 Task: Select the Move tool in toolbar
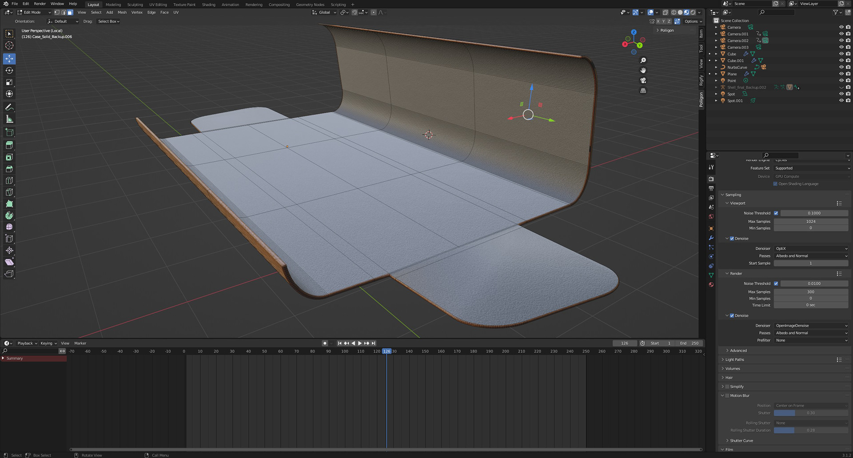point(9,59)
